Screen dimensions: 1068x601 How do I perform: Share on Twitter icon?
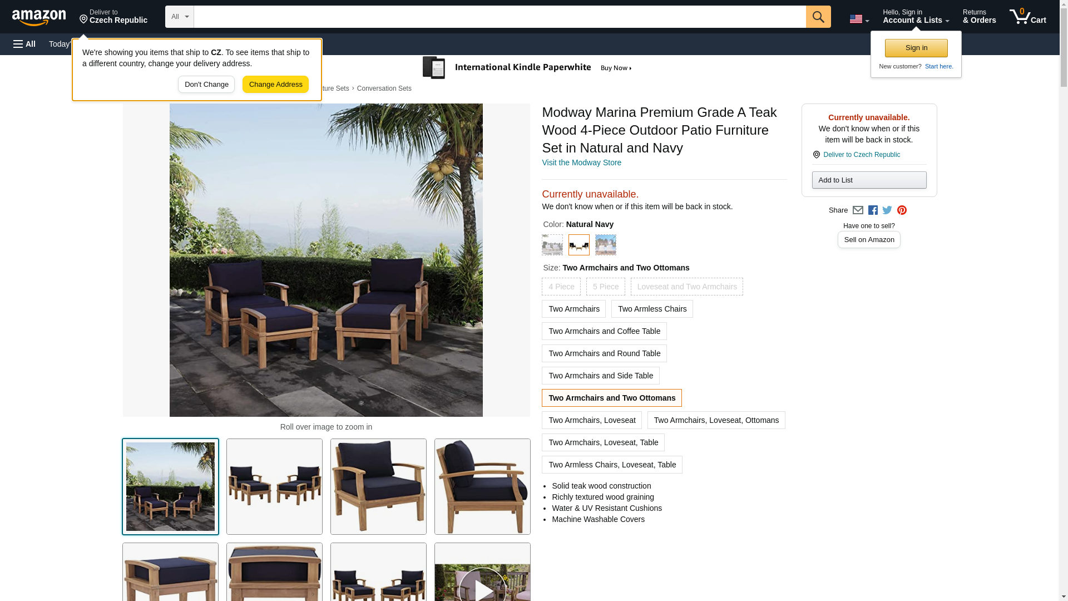pyautogui.click(x=887, y=210)
